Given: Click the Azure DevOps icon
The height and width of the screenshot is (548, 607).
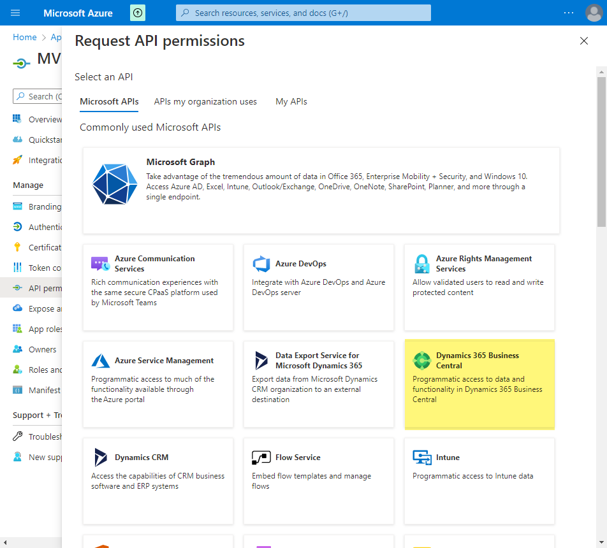Looking at the screenshot, I should tap(261, 264).
